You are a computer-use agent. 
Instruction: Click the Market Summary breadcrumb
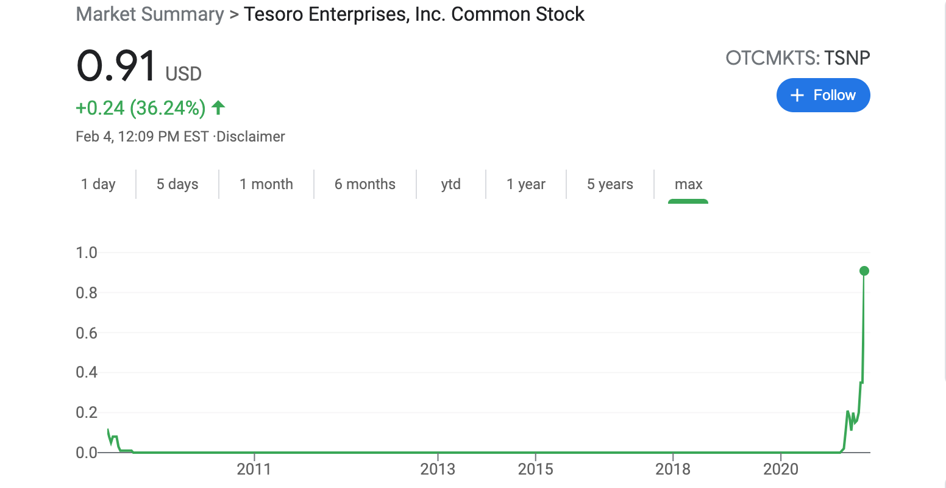[150, 14]
